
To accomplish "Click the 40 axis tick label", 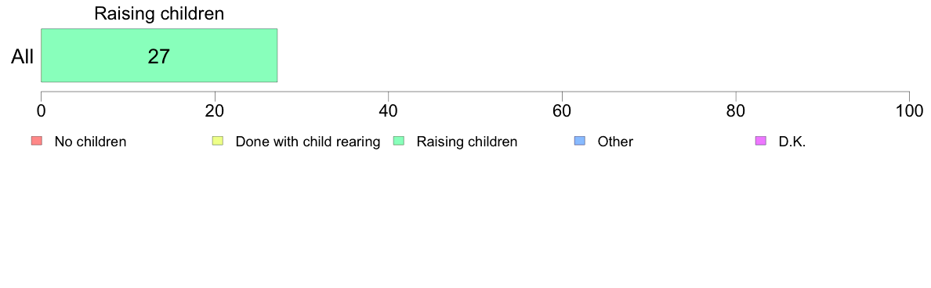I will 389,110.
